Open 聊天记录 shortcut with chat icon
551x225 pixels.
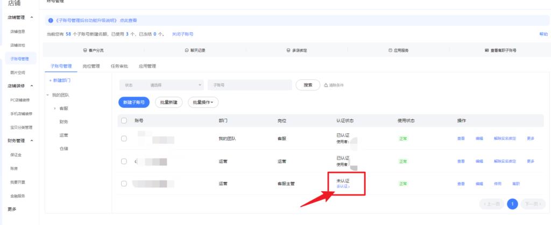coord(195,50)
